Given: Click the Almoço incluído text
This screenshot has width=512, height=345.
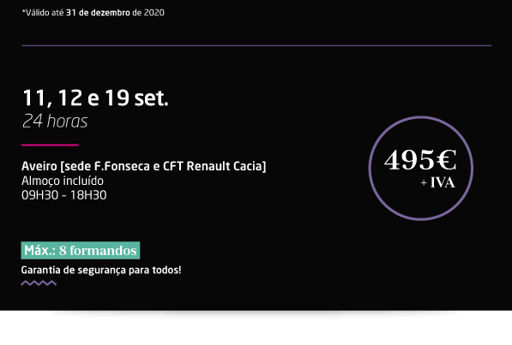Looking at the screenshot, I should tap(63, 181).
